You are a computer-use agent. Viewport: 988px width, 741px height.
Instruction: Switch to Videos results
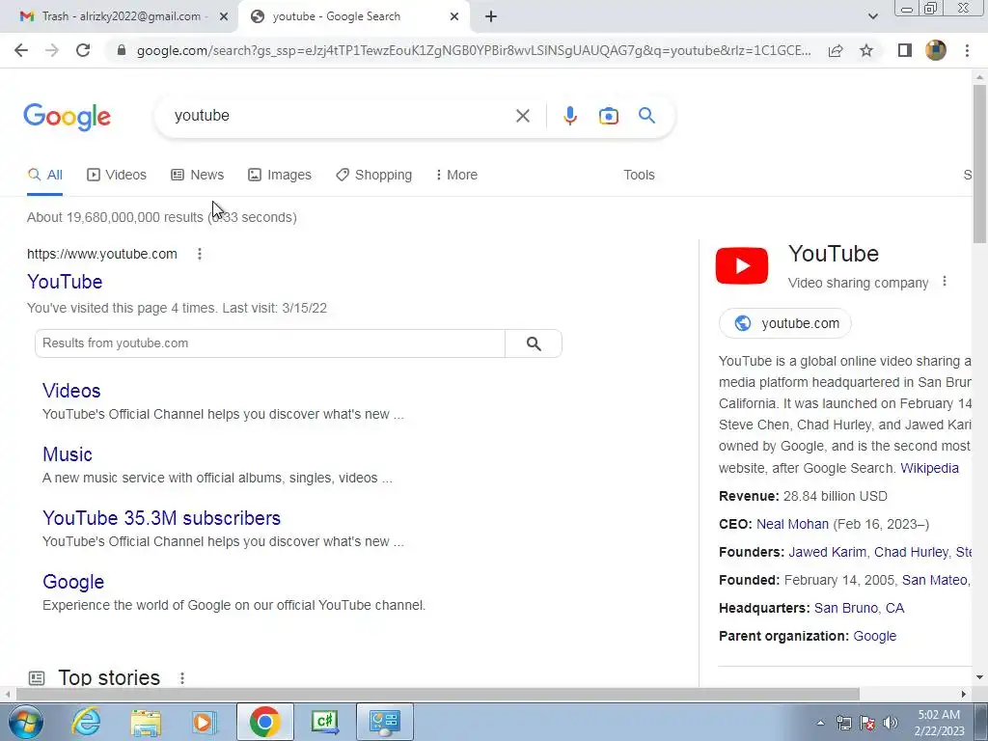pos(117,176)
